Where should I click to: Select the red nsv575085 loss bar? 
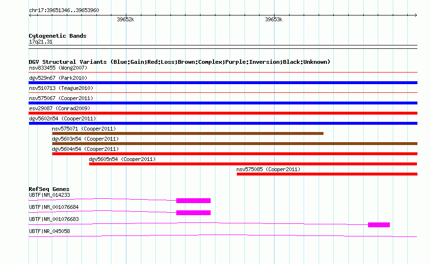tap(327, 174)
